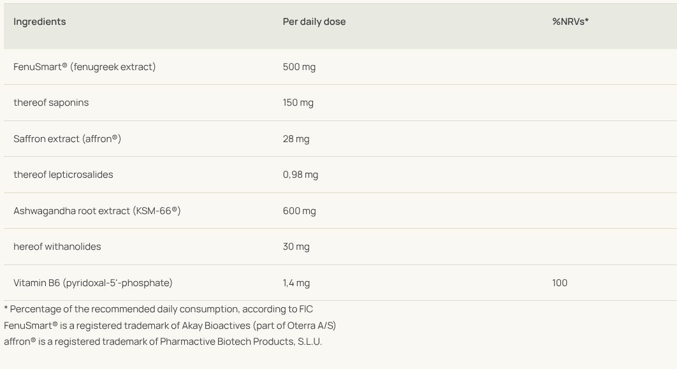Click the 0,98 mg dose value

pos(300,175)
